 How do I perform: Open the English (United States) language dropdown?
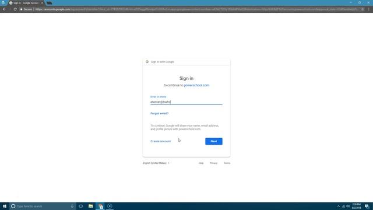[156, 163]
